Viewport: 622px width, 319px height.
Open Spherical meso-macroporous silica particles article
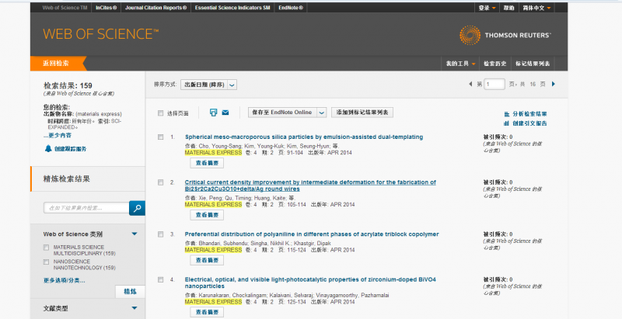pyautogui.click(x=304, y=137)
